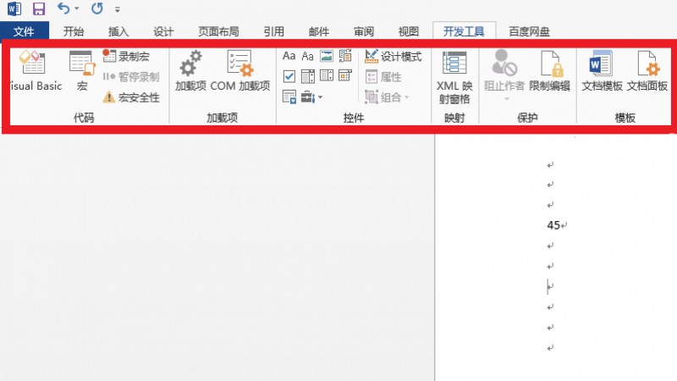Click the save icon in title bar

click(x=39, y=9)
